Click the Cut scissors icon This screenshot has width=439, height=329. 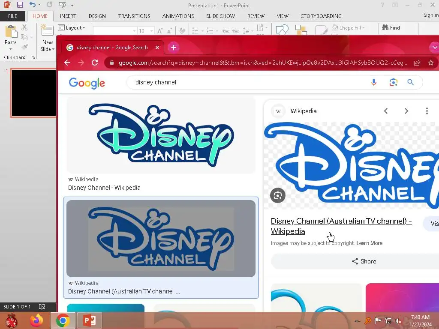[x=24, y=27]
